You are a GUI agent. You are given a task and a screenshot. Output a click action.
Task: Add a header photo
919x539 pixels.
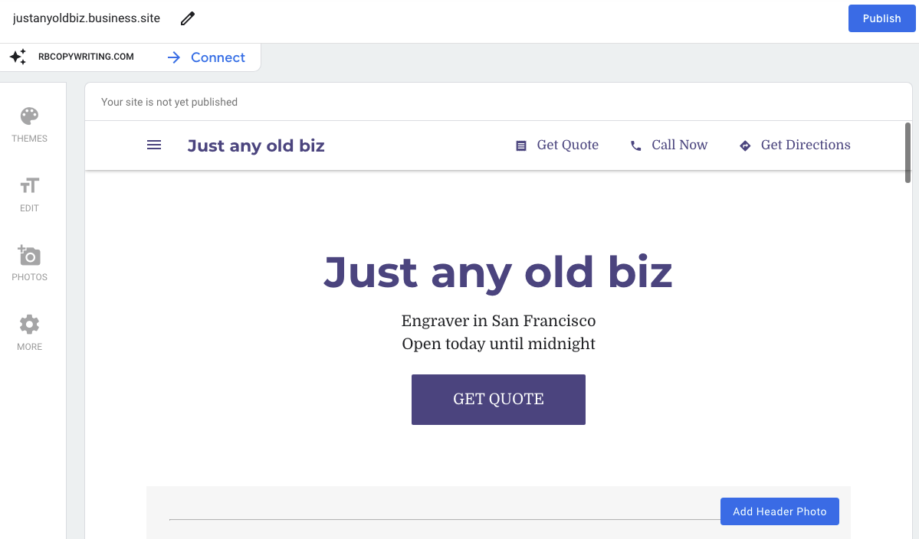tap(780, 511)
